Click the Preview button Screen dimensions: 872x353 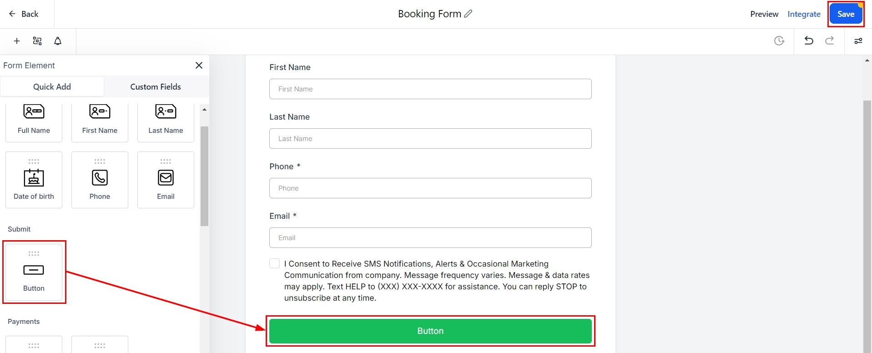pyautogui.click(x=764, y=14)
